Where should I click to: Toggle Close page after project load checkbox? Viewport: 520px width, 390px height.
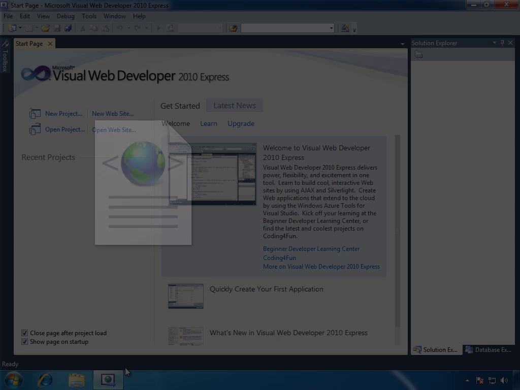24,333
